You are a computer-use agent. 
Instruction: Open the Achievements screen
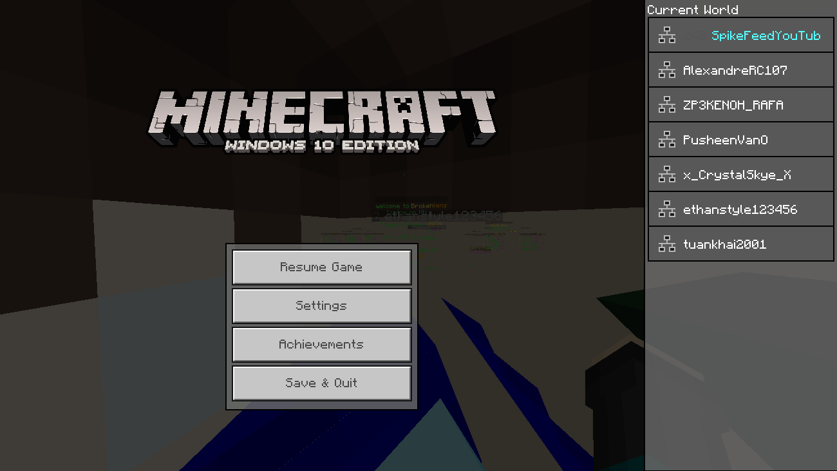(321, 344)
